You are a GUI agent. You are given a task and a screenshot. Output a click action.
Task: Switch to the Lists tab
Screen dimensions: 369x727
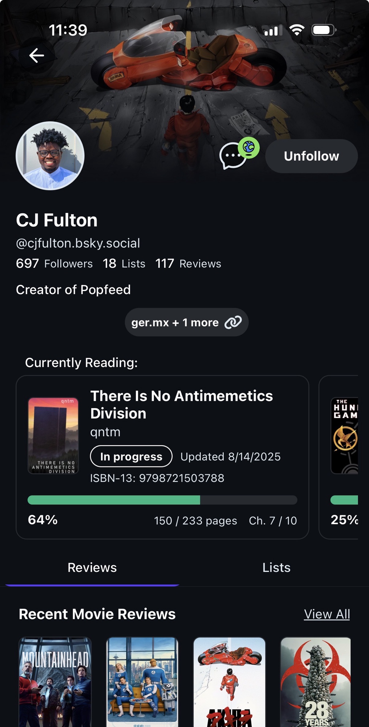(x=276, y=567)
